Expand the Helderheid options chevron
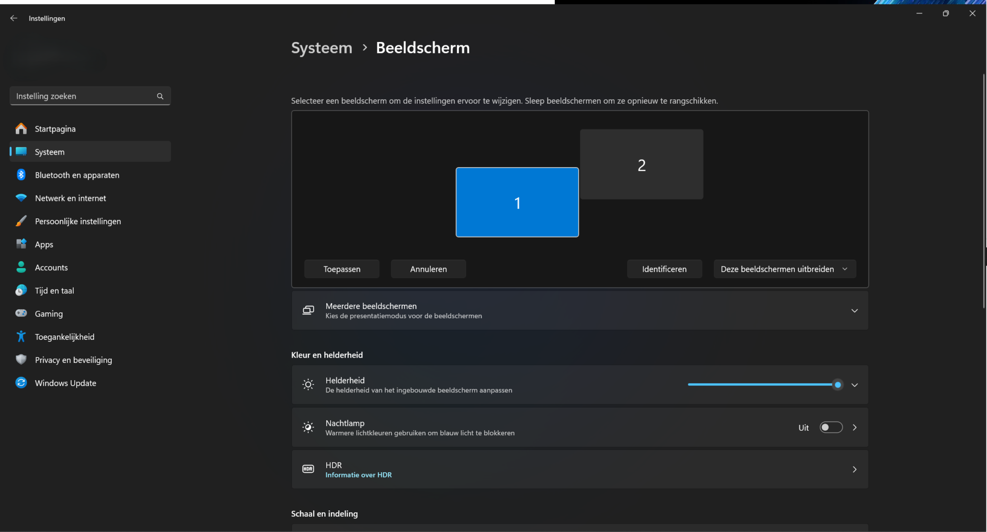The height and width of the screenshot is (532, 987). [855, 385]
